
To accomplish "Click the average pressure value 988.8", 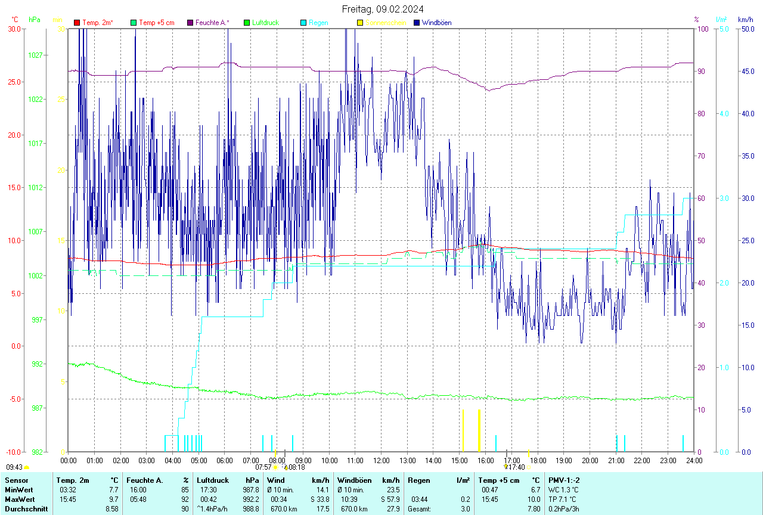I will click(250, 509).
